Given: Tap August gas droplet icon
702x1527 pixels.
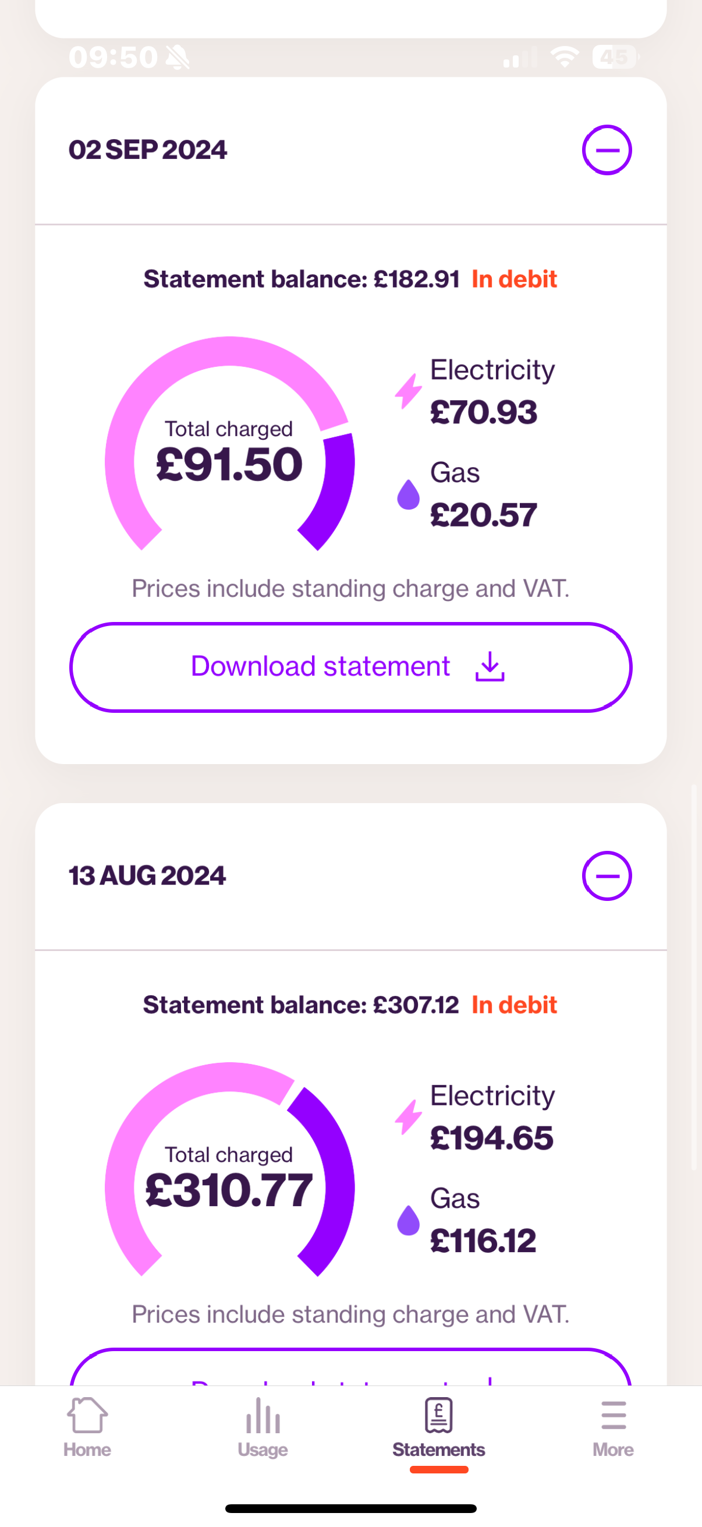Looking at the screenshot, I should tap(408, 1221).
